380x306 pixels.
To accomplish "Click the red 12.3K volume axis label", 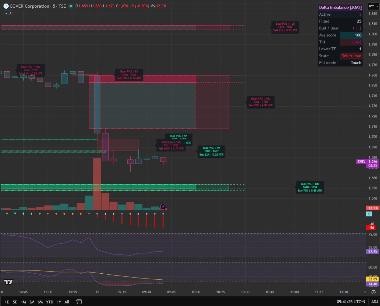I will click(x=373, y=208).
